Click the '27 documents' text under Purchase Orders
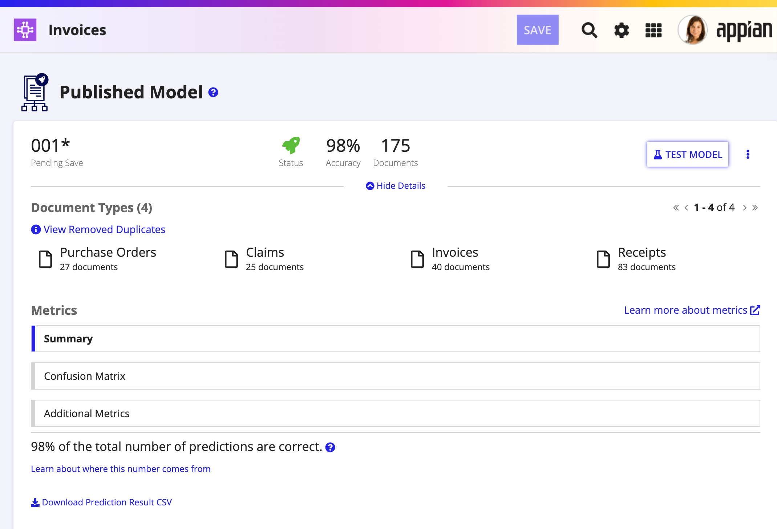This screenshot has height=529, width=777. click(89, 267)
